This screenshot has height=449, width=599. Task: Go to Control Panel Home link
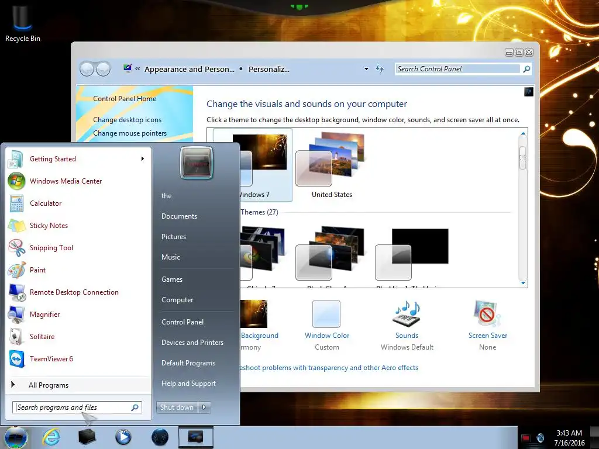point(125,99)
